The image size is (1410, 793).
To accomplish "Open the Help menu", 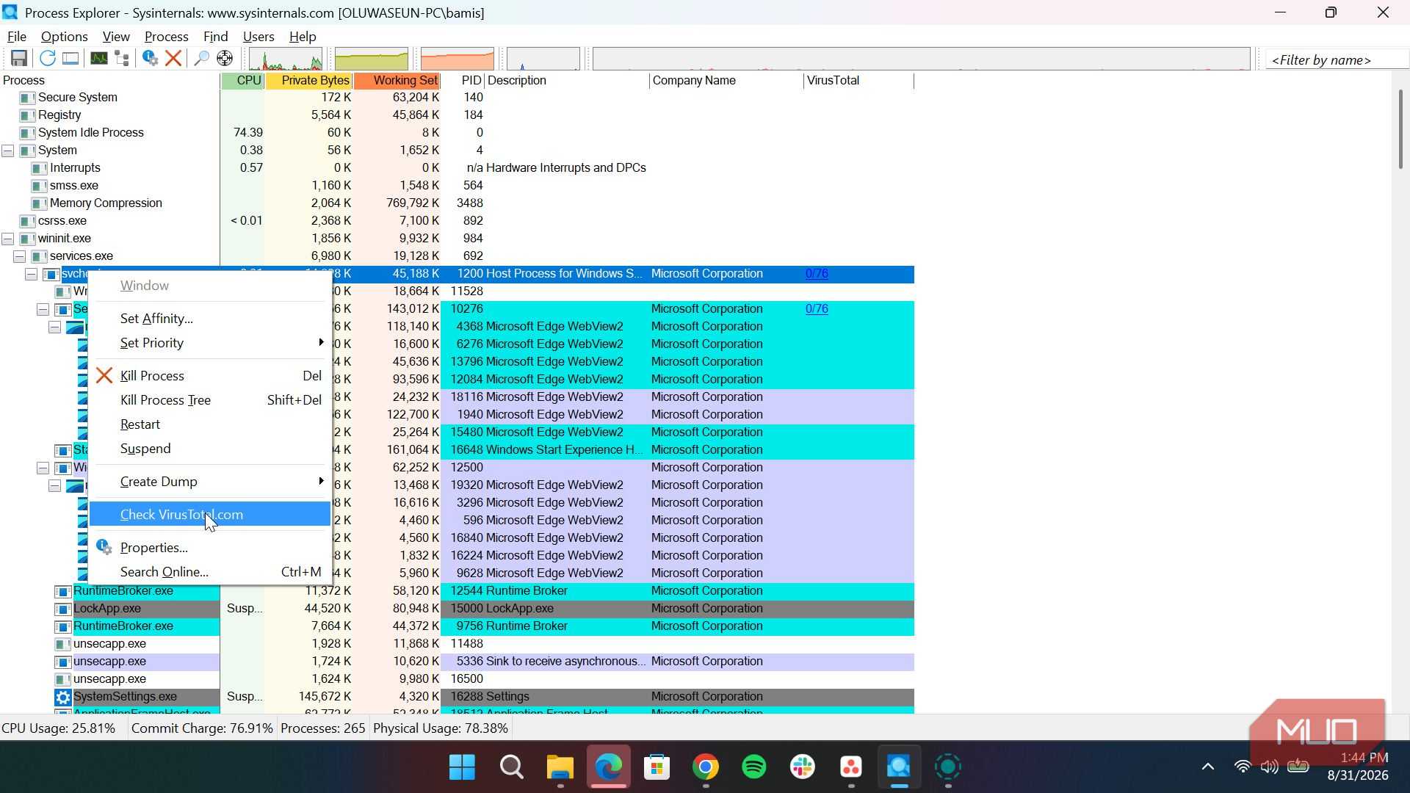I will (303, 37).
